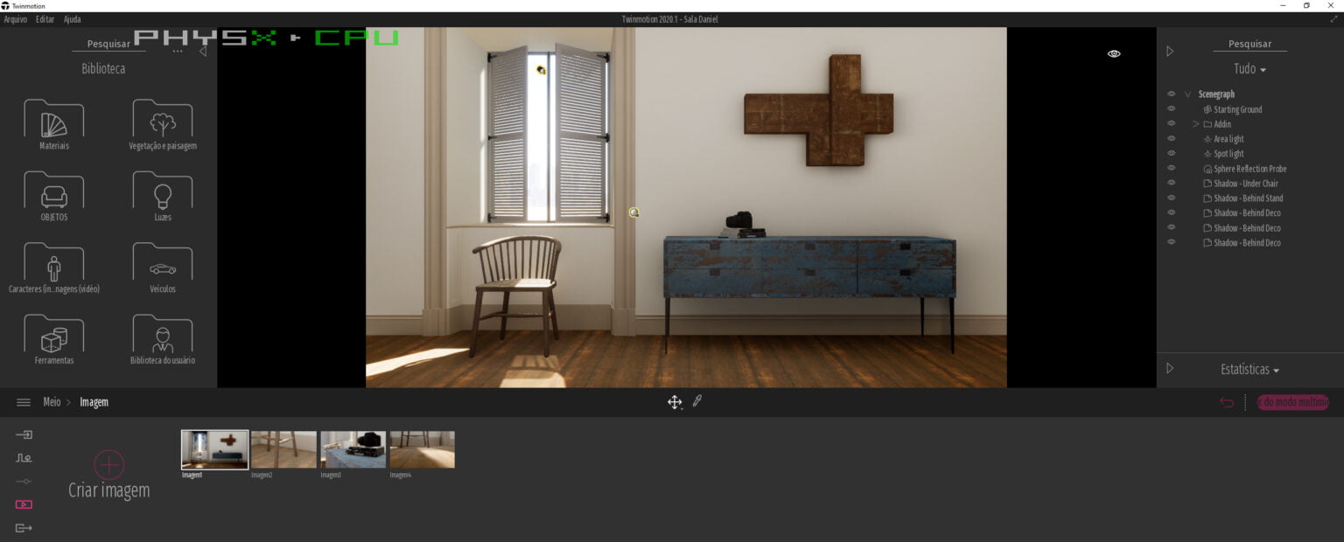
Task: Open the Materiais library folder
Action: pyautogui.click(x=54, y=122)
